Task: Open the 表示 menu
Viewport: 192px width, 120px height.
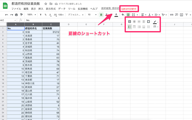Action: point(33,9)
